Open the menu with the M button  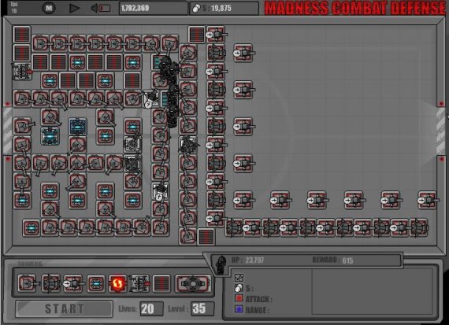tap(49, 8)
